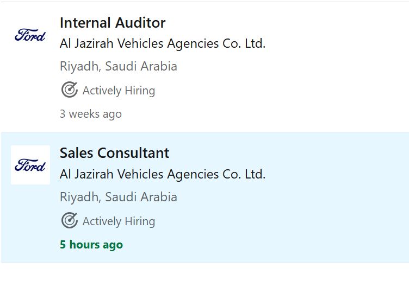The width and height of the screenshot is (409, 287).
Task: Open the Internal Auditor job title
Action: pos(113,23)
